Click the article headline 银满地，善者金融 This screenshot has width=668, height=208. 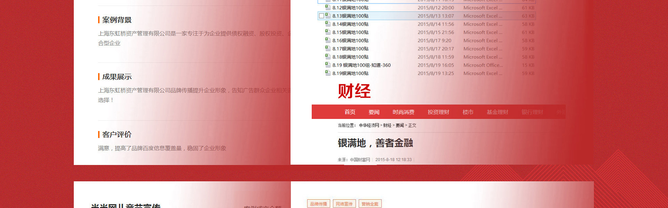(x=375, y=143)
